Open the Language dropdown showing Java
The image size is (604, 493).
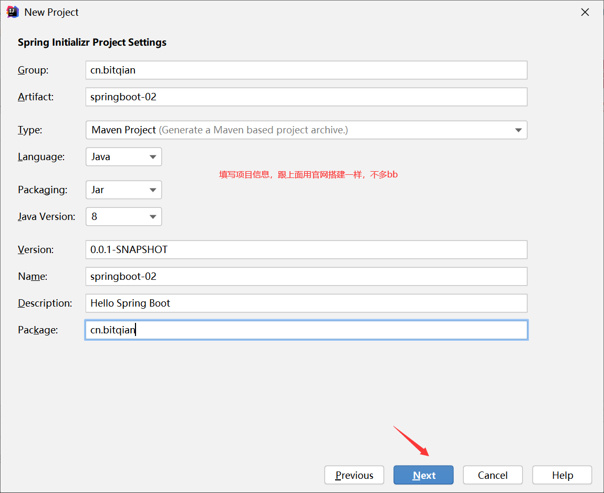pyautogui.click(x=123, y=157)
